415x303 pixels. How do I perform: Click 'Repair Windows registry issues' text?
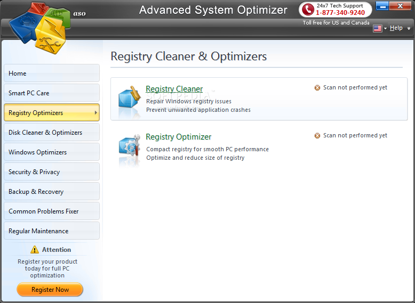click(189, 101)
